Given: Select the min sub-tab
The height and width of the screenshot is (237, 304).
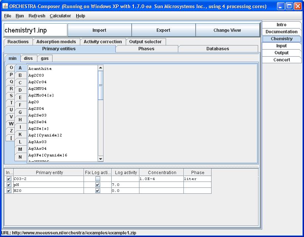Looking at the screenshot, I should tap(13, 58).
